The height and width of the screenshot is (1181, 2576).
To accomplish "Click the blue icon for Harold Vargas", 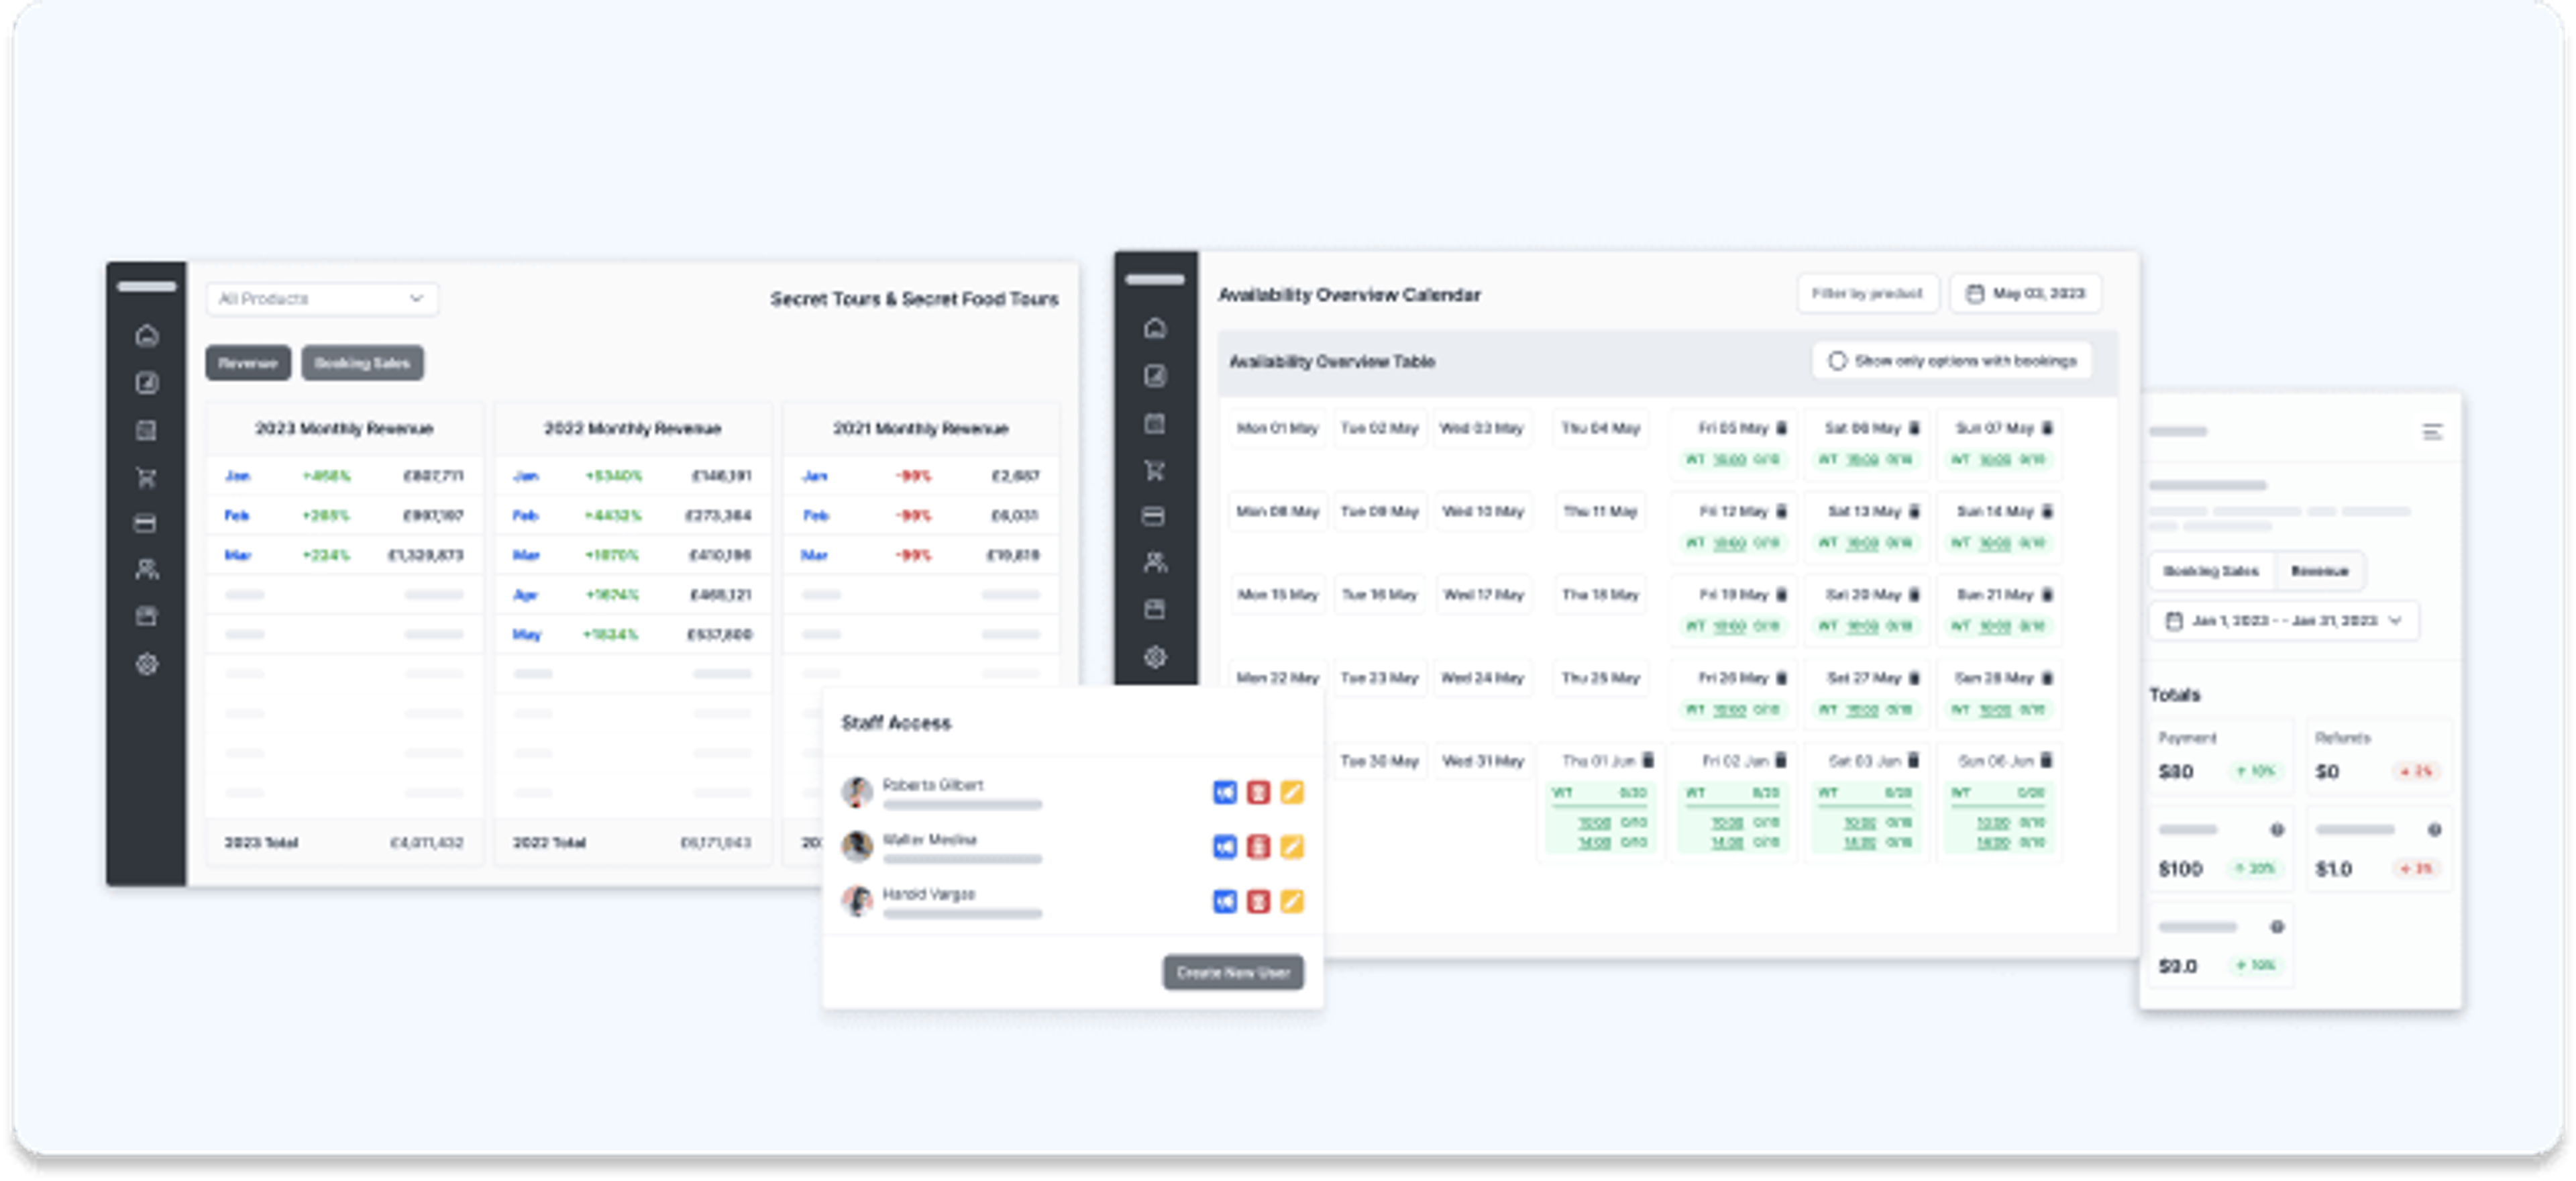I will [1225, 901].
